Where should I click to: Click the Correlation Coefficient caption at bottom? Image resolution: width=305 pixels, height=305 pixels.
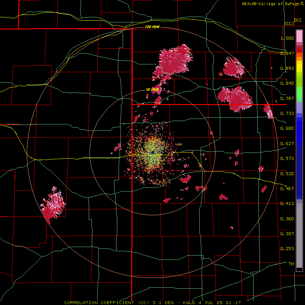152,303
